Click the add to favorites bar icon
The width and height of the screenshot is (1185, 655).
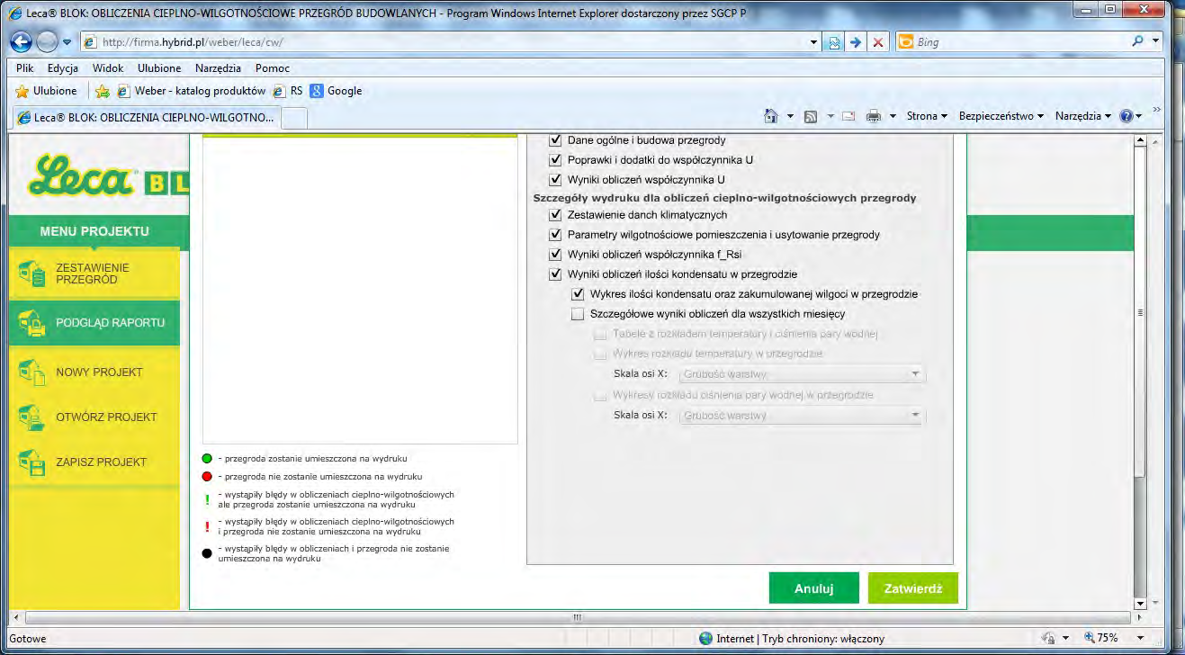pos(103,91)
